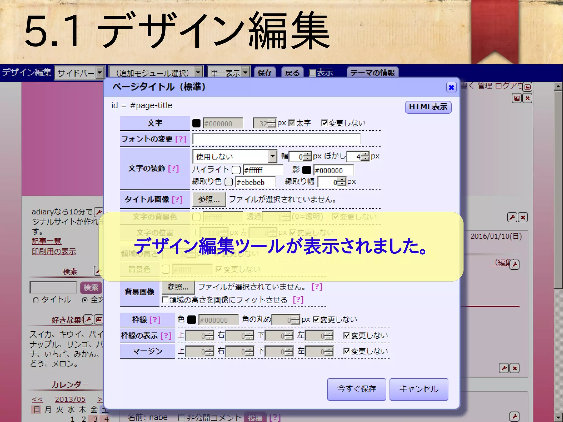Toggle the 表示 checkbox in the toolbar
Image resolution: width=563 pixels, height=422 pixels.
pos(312,73)
